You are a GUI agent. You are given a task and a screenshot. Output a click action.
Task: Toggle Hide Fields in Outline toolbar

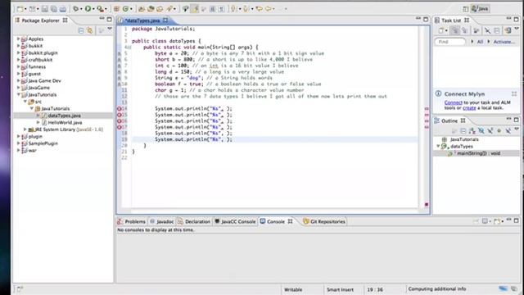pyautogui.click(x=481, y=131)
